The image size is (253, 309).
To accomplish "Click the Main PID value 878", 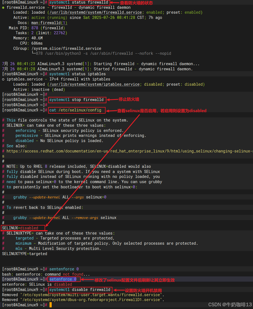I will (35, 28).
